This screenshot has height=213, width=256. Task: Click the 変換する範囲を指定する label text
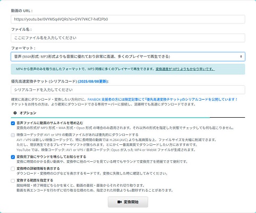(x=35, y=181)
